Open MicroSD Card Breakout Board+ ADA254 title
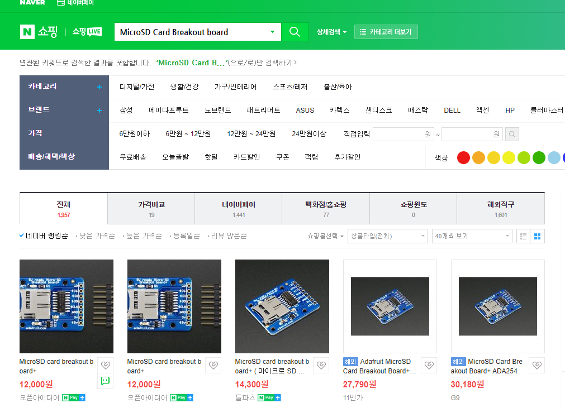Viewport: 565px width, 408px height. click(x=486, y=366)
